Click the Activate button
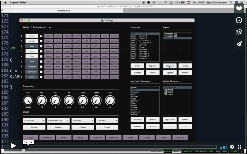This screenshot has width=247, height=154. [137, 120]
